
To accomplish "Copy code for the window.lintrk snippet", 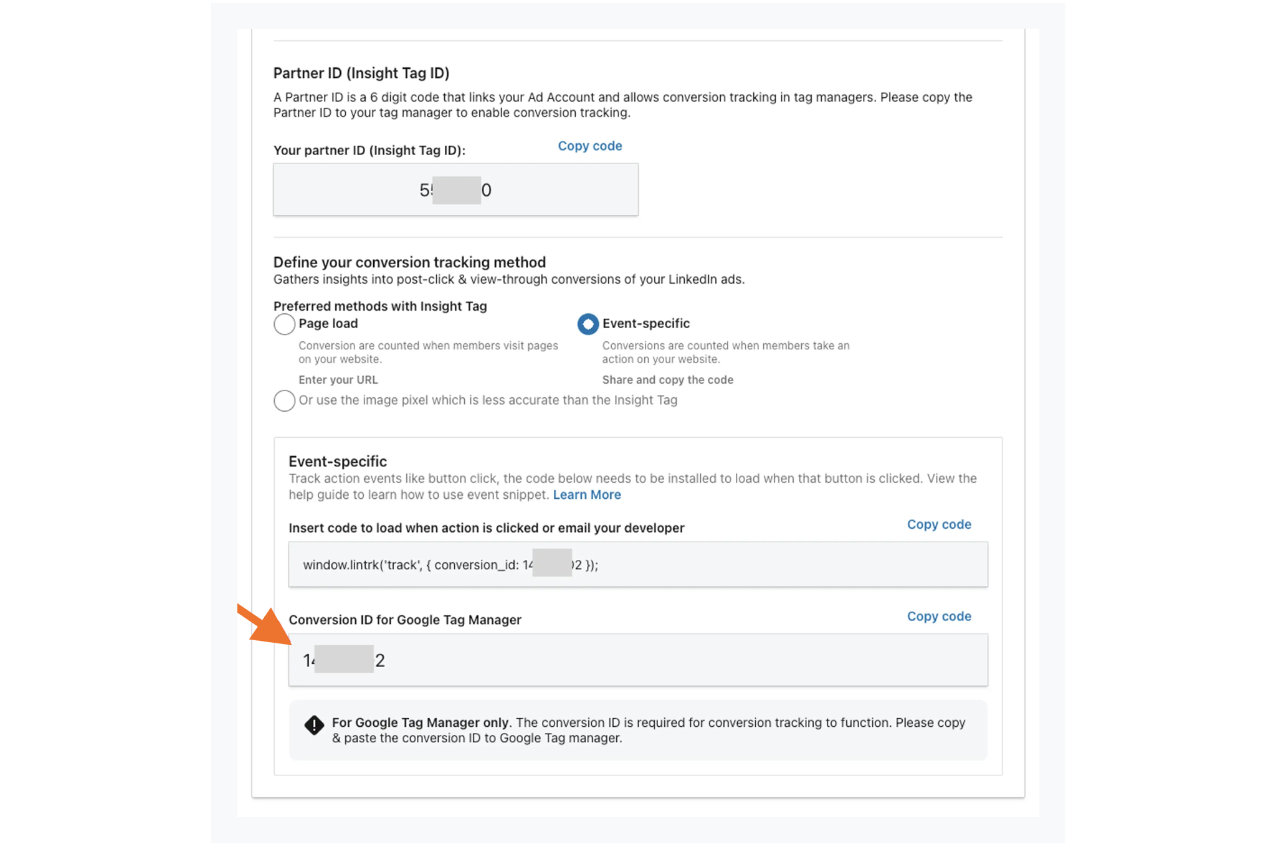I will 939,524.
